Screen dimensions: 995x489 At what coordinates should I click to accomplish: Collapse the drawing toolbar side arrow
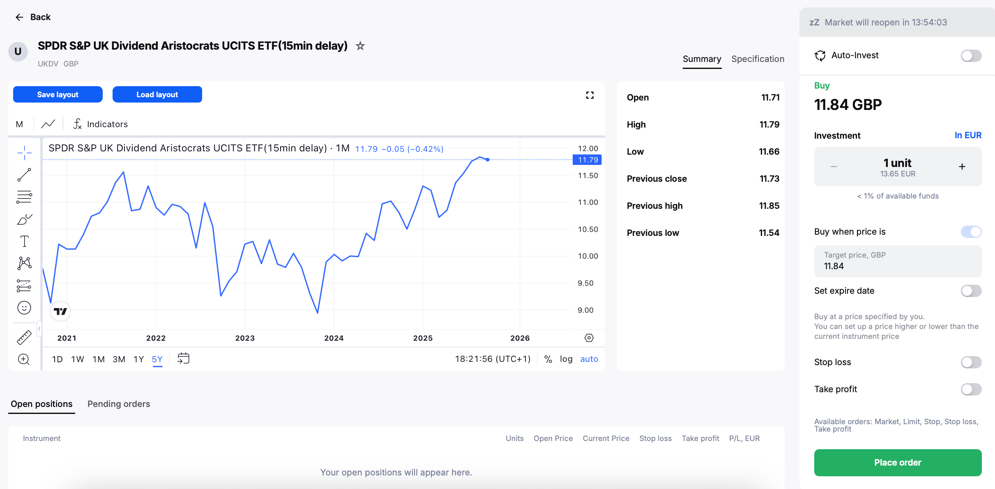click(x=39, y=329)
